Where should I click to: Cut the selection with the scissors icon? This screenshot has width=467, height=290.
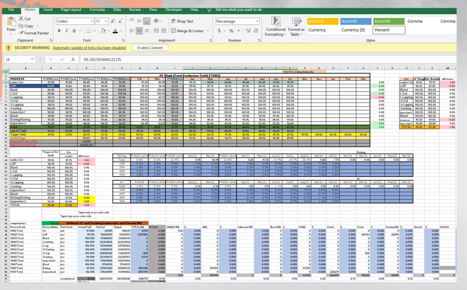tap(21, 18)
